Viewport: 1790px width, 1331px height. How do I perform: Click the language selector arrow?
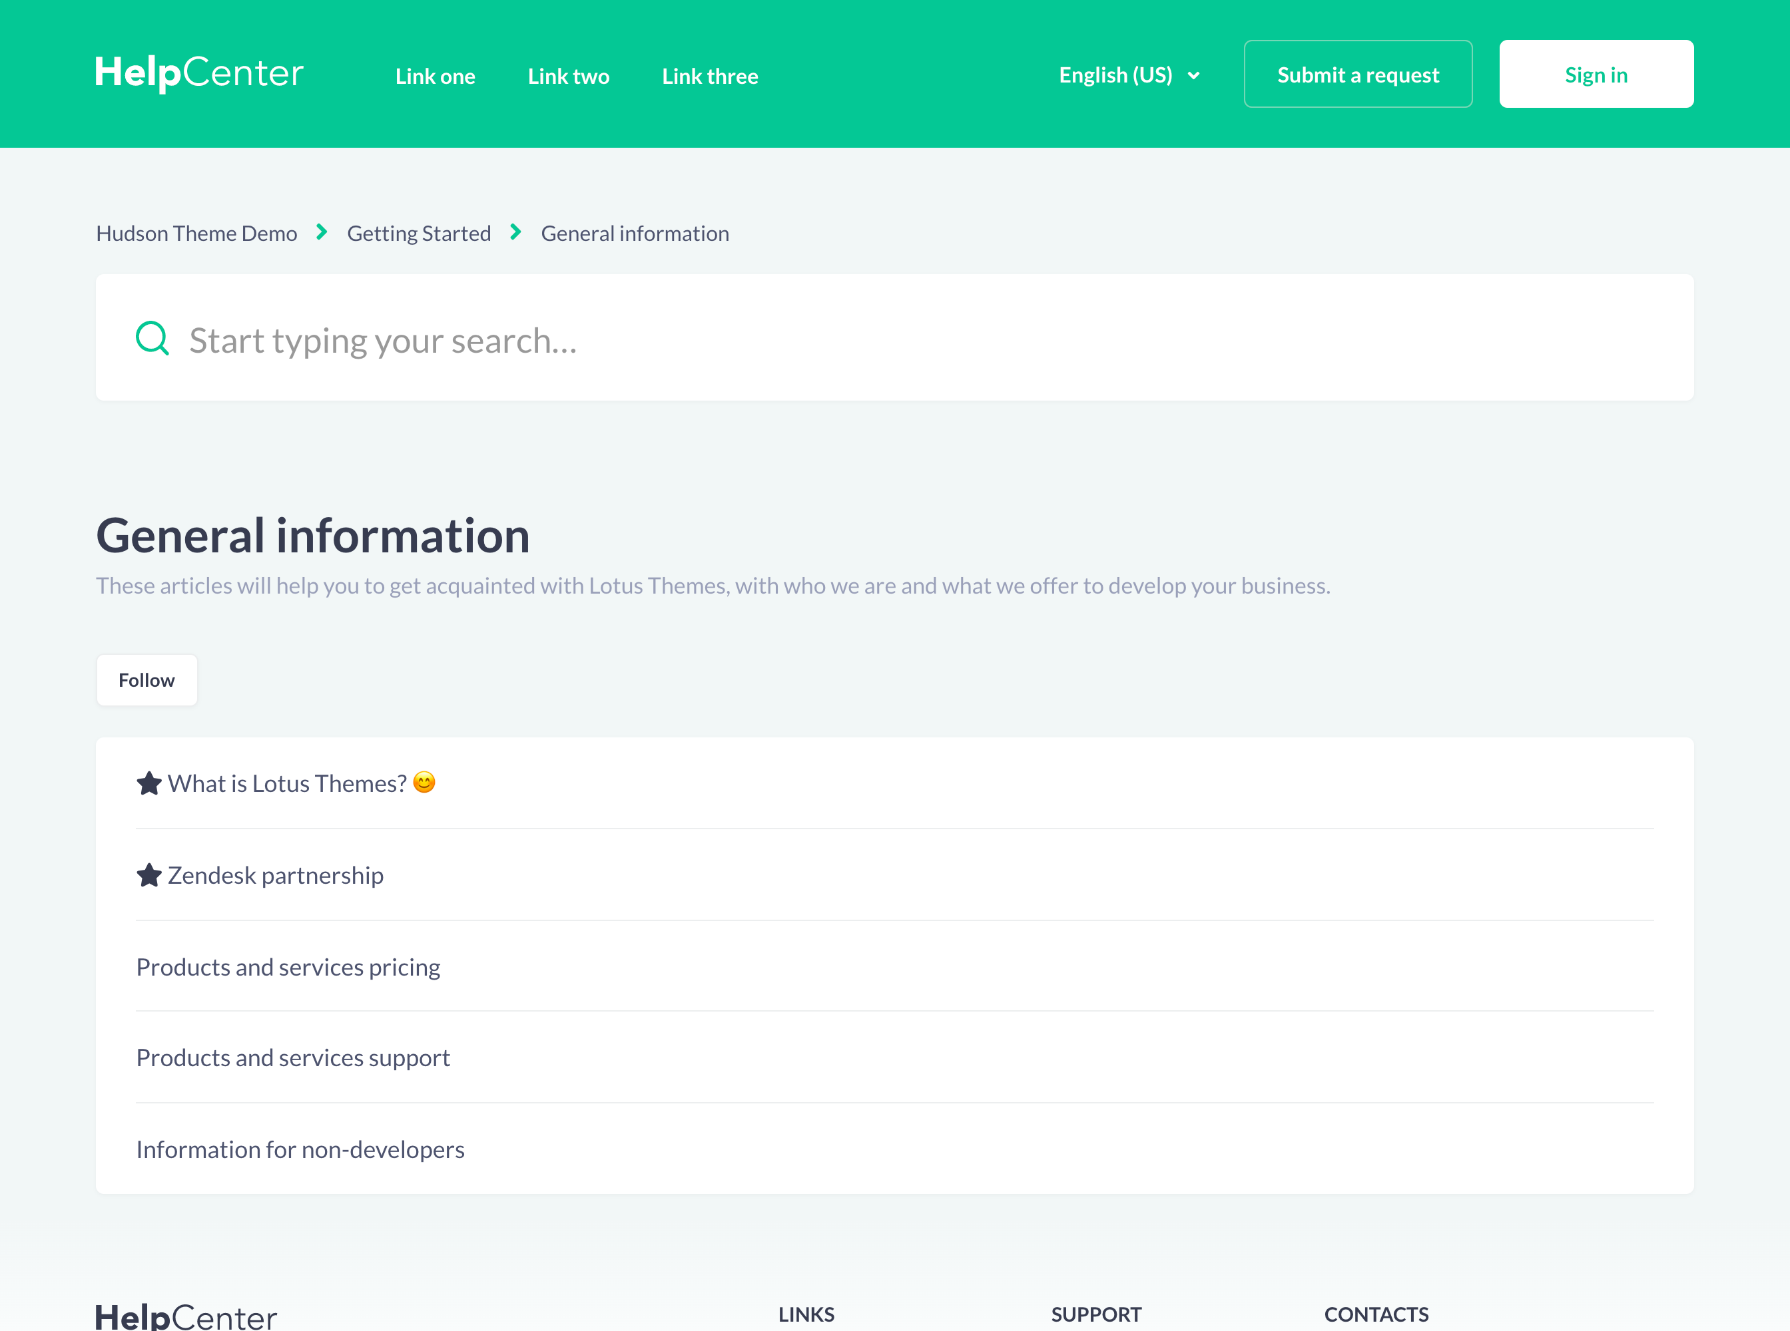click(x=1194, y=76)
